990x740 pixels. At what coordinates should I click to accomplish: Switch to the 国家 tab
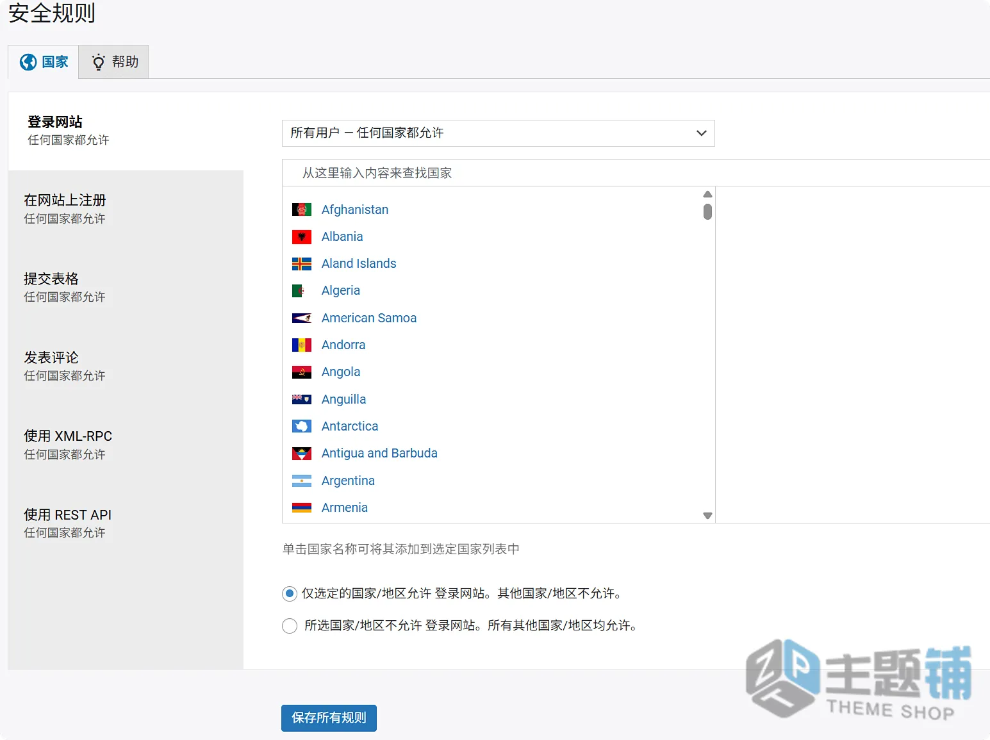tap(44, 62)
